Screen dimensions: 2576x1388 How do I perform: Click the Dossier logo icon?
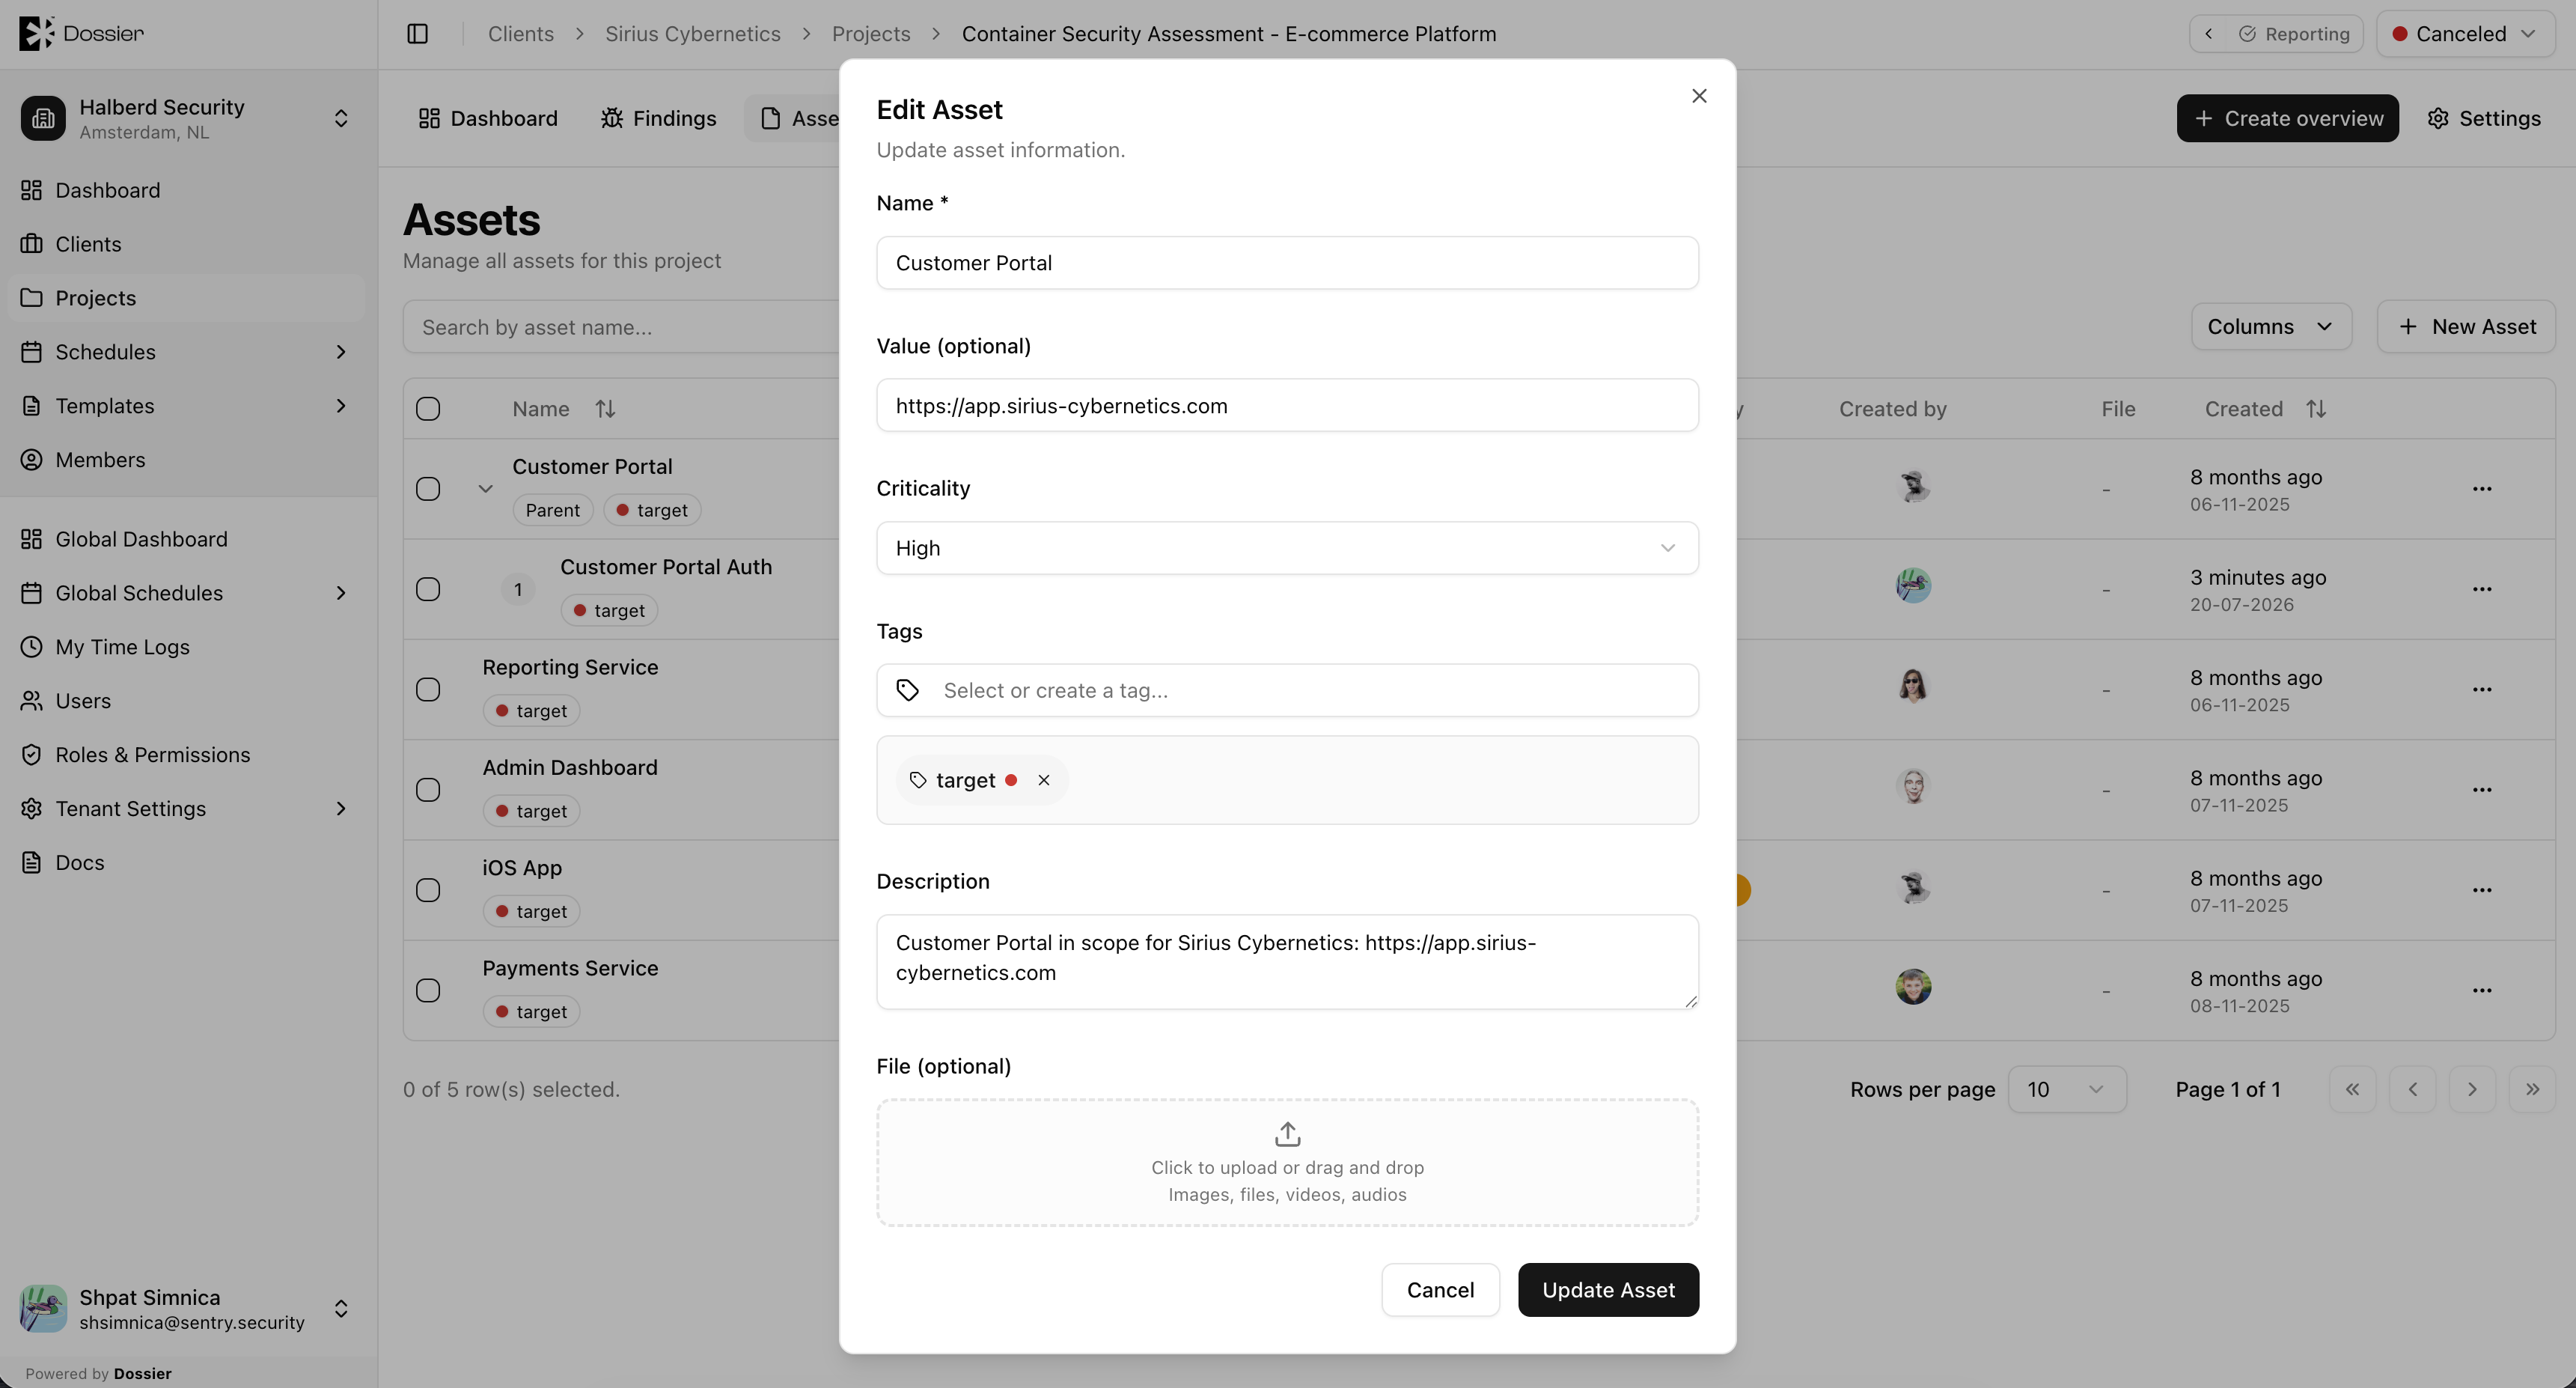pos(36,33)
